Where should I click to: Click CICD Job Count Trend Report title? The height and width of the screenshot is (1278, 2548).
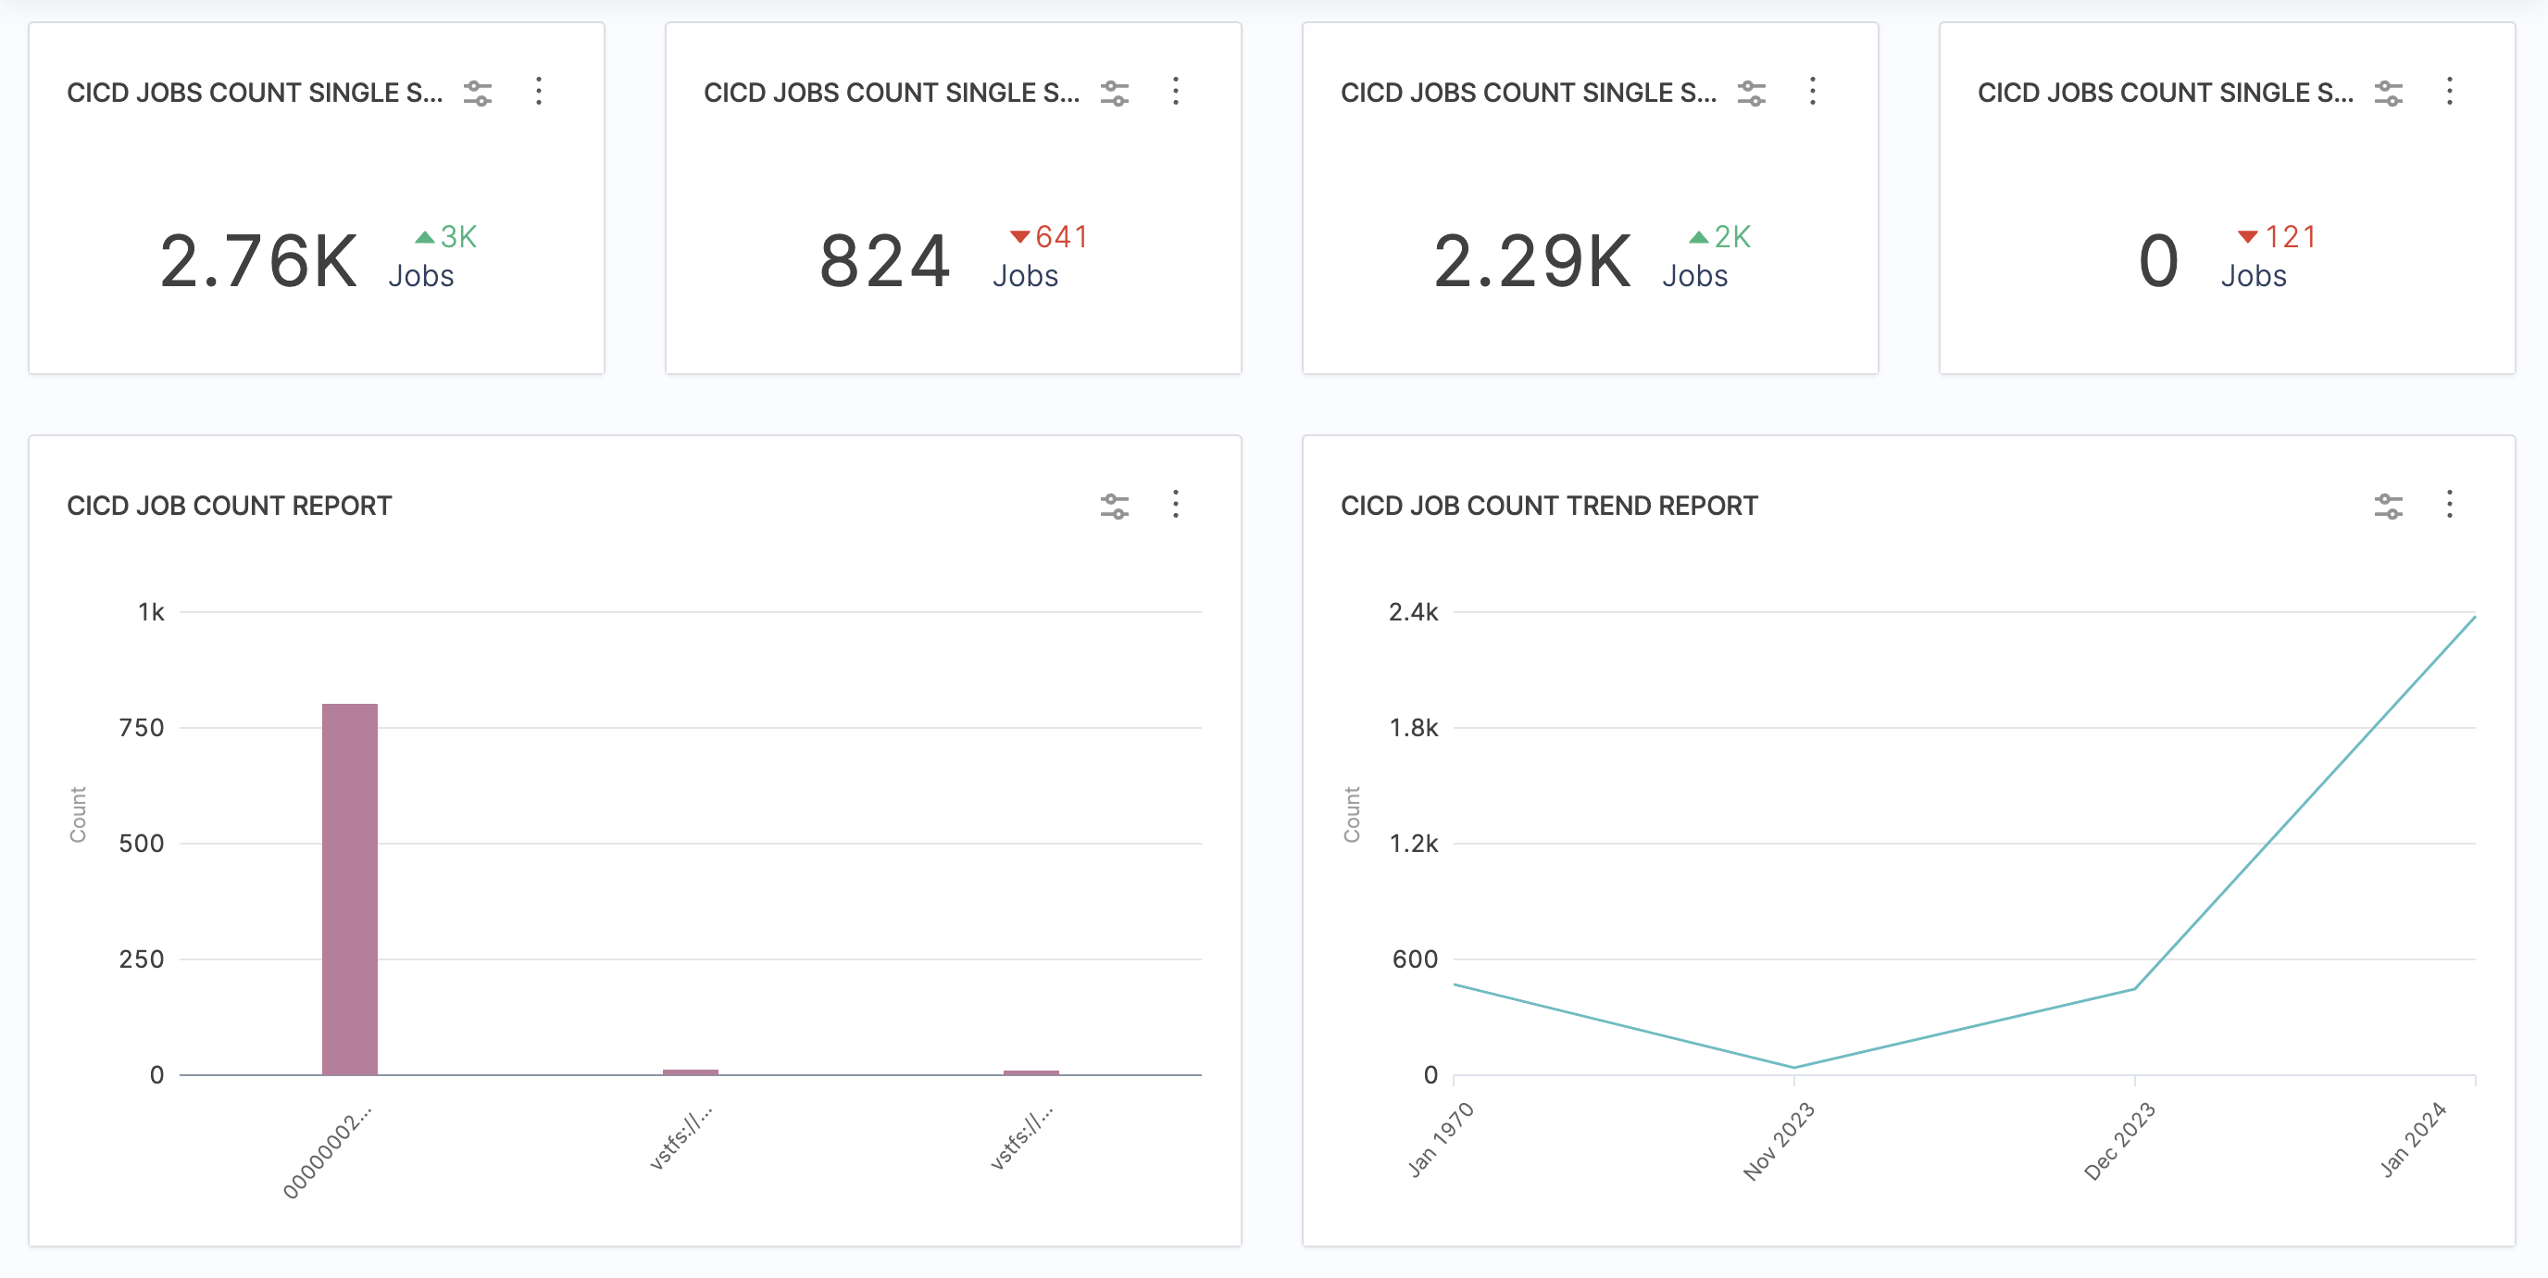coord(1549,506)
